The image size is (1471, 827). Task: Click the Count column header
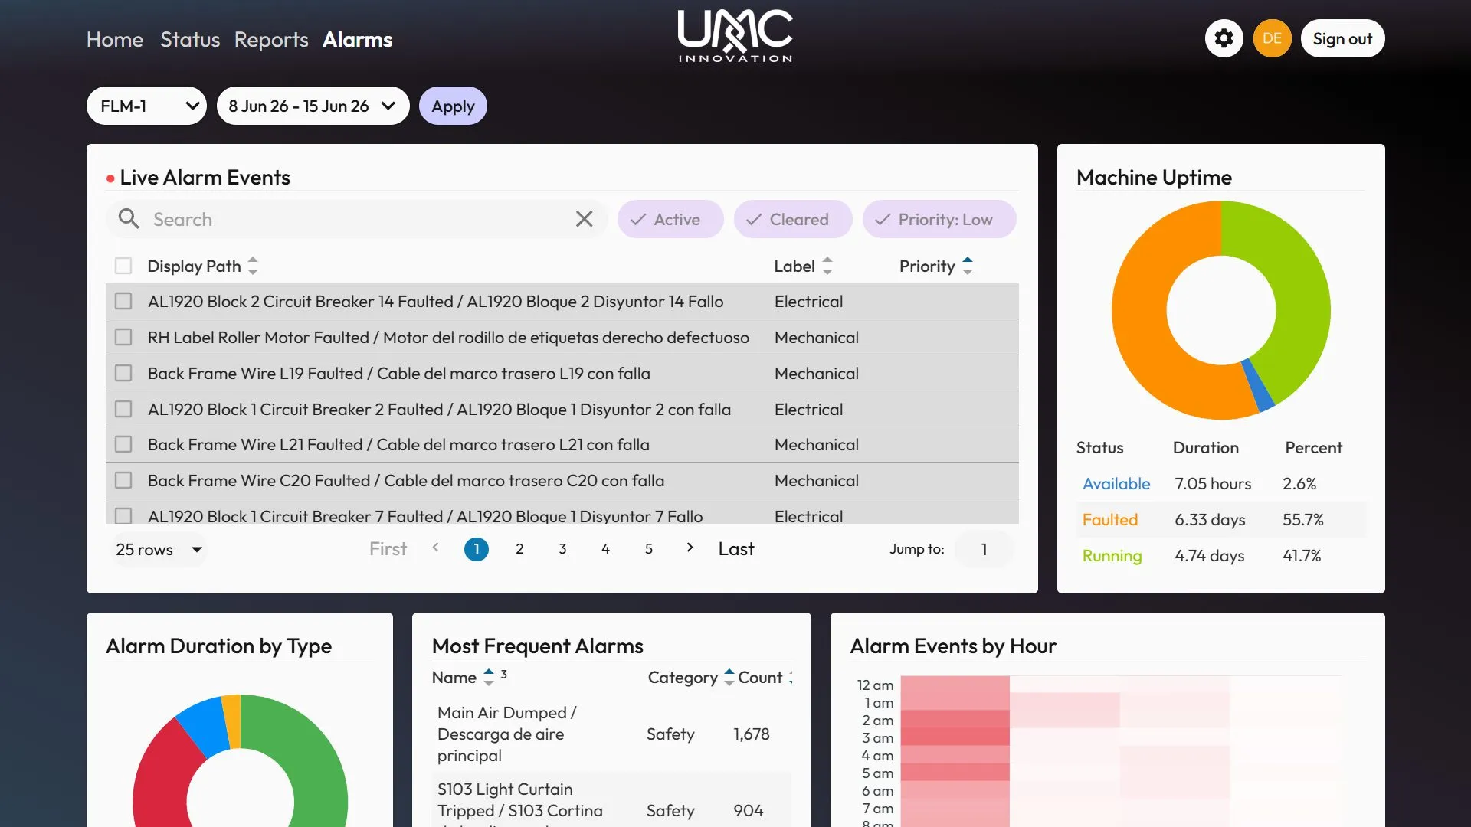[x=760, y=677]
